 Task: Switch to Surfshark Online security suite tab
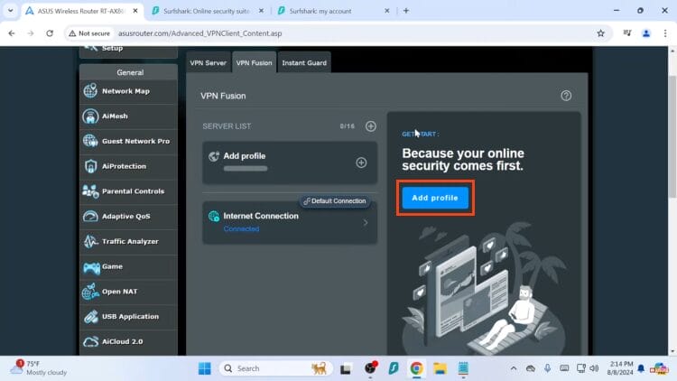click(x=208, y=11)
